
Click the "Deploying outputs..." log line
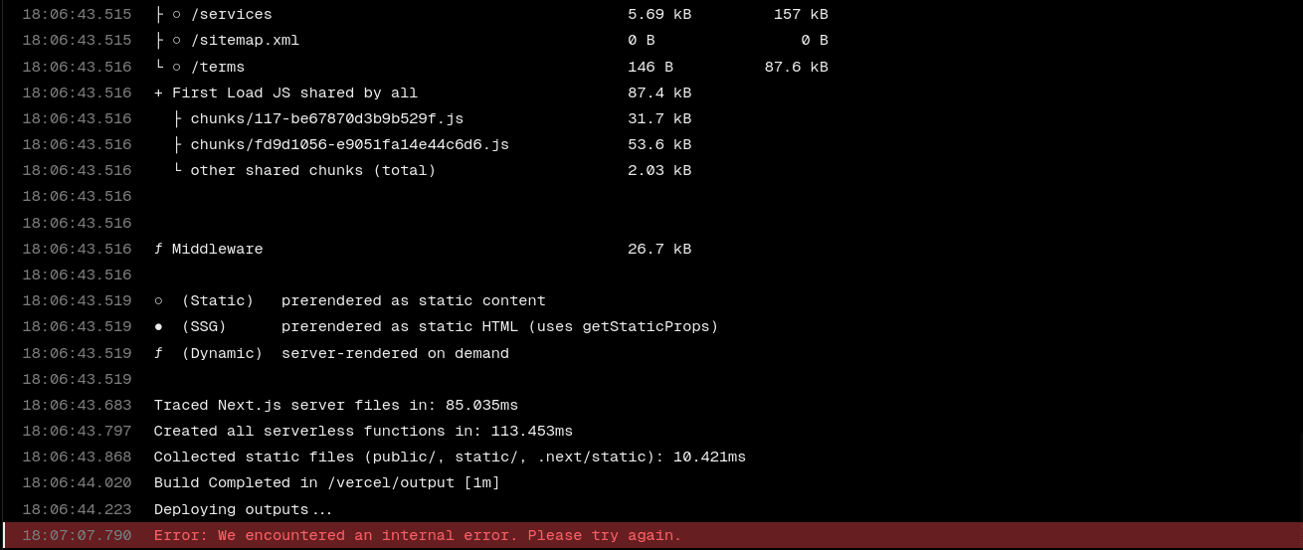243,510
